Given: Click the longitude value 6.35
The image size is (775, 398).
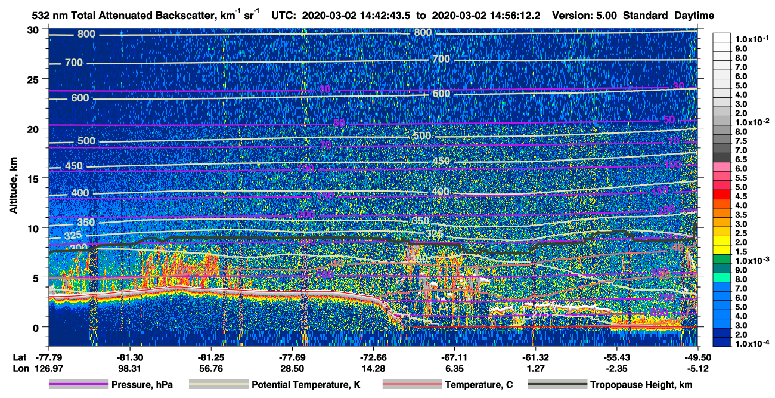Looking at the screenshot, I should [x=454, y=368].
